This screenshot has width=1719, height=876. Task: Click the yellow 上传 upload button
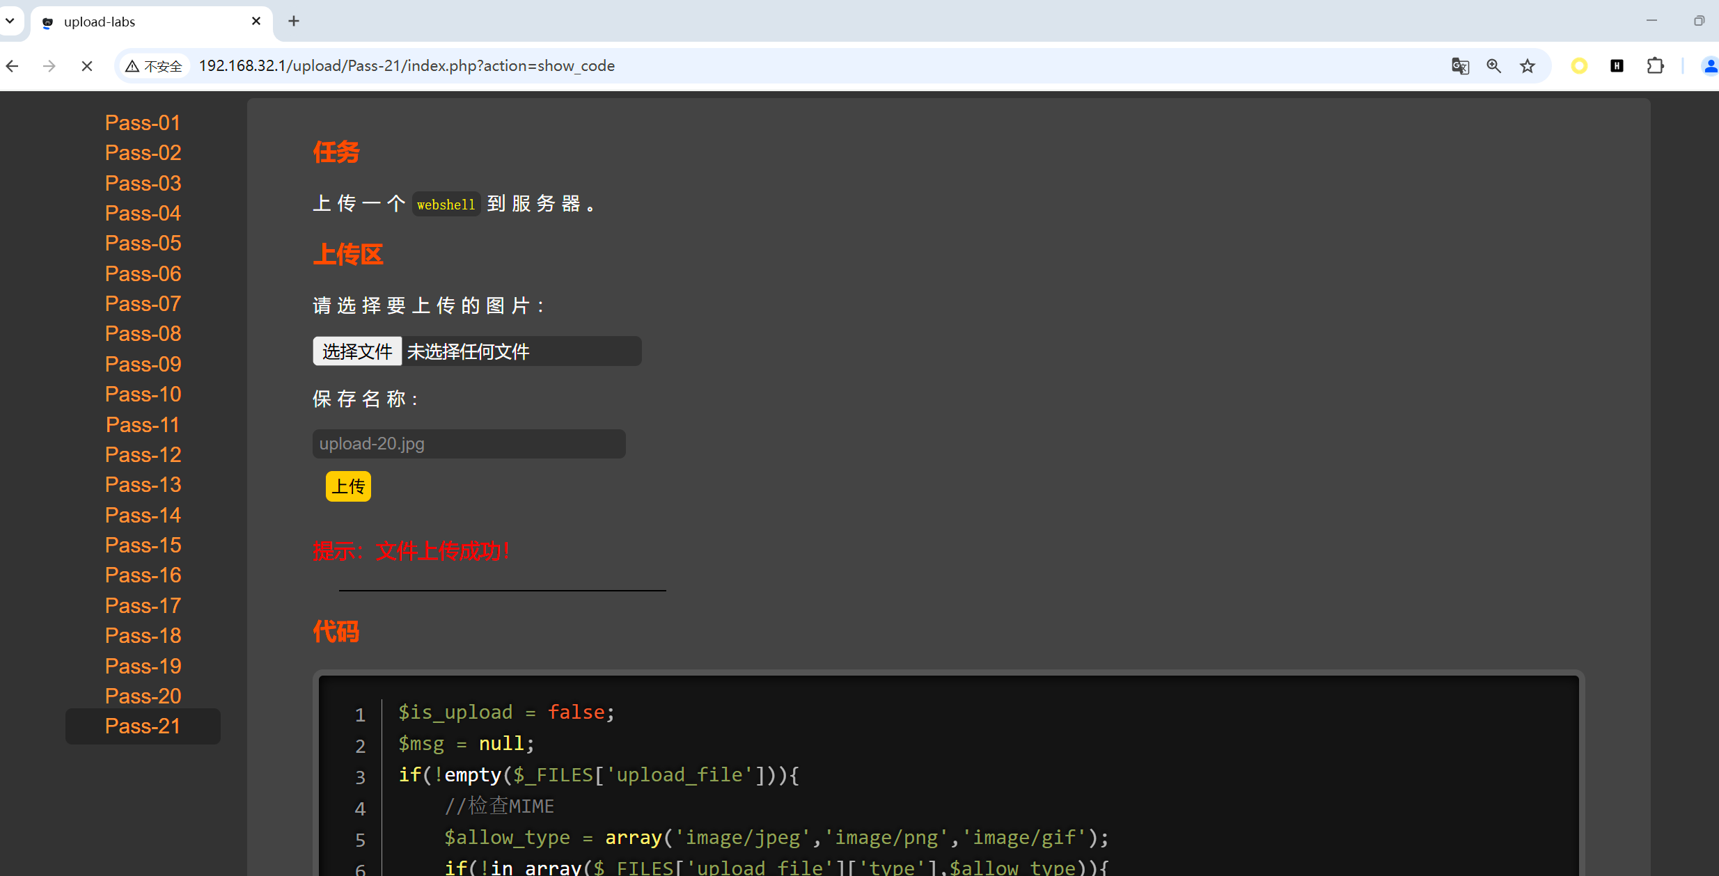coord(348,486)
